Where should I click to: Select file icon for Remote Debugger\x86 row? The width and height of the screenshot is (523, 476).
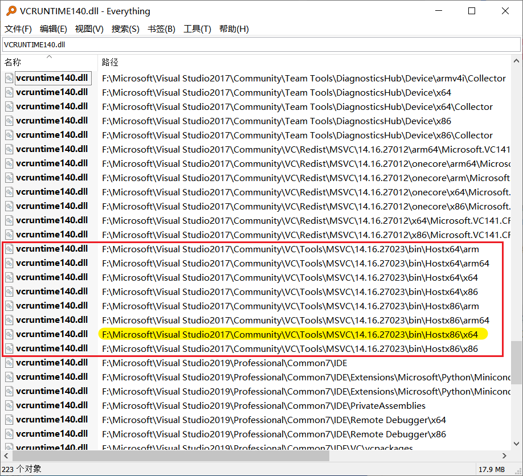pos(9,434)
